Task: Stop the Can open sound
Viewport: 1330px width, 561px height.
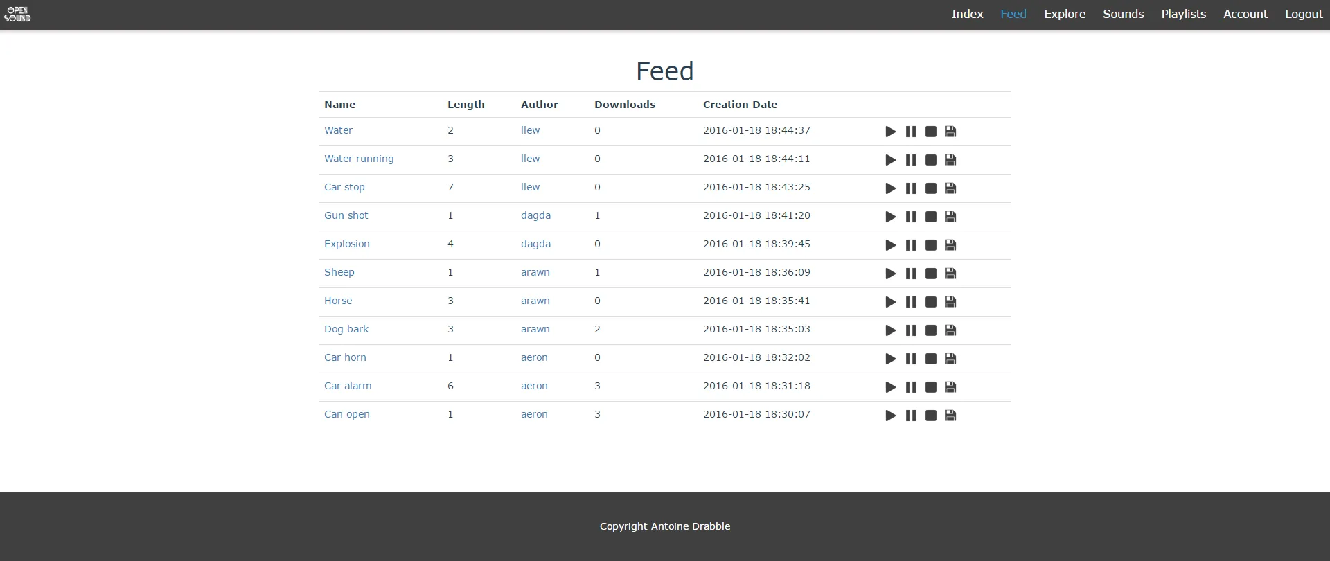Action: [x=931, y=416]
